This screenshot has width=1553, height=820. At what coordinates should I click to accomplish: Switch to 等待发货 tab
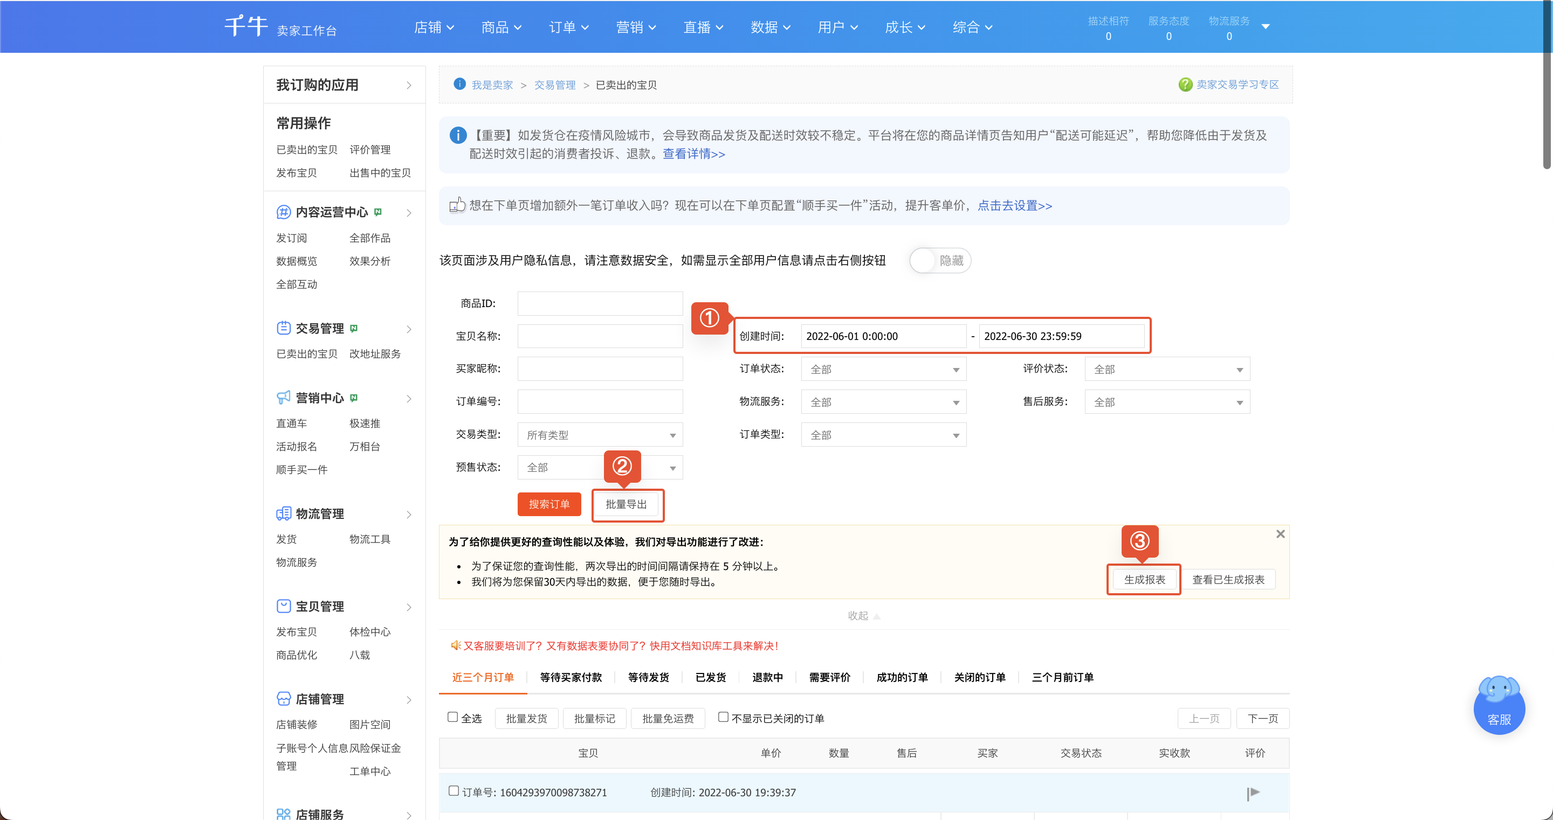tap(648, 677)
